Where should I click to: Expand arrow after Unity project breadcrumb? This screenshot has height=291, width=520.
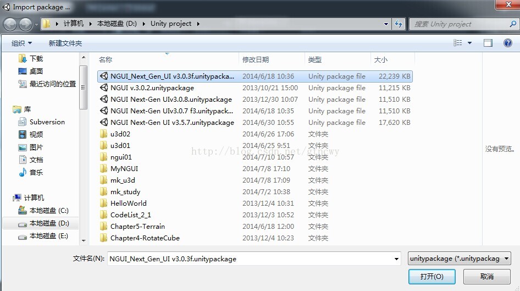click(x=198, y=24)
